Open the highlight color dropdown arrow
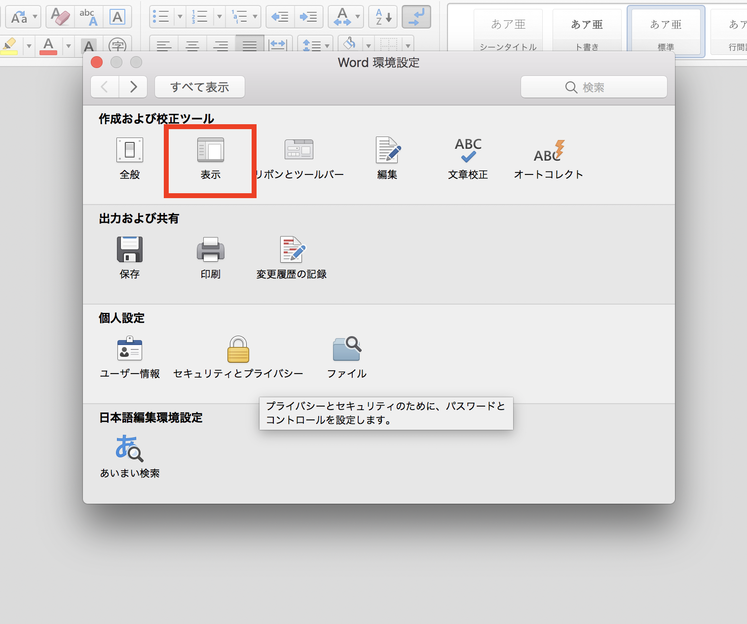Screen dimensions: 747x624 point(29,46)
